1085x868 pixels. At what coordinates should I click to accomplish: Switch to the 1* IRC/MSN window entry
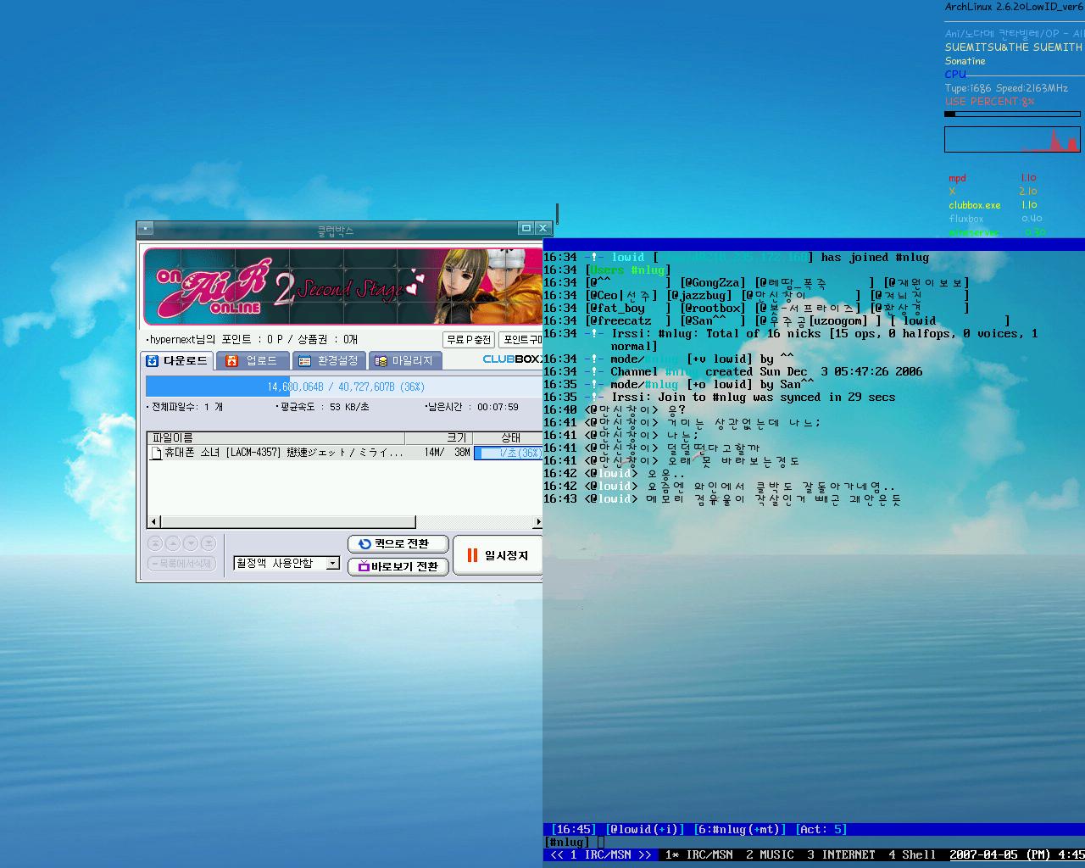[x=698, y=854]
